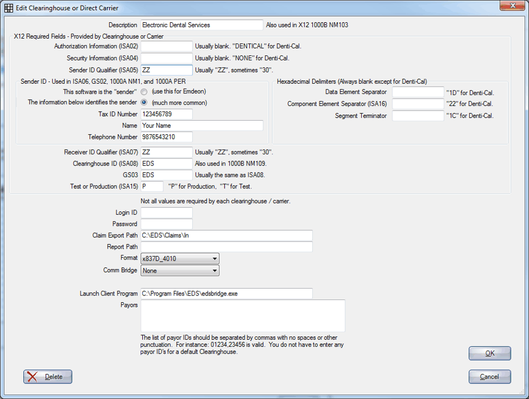Click the Claim Export Path field
This screenshot has height=399, width=529.
point(226,235)
